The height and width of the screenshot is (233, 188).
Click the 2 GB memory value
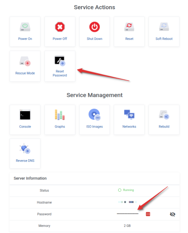click(x=127, y=226)
